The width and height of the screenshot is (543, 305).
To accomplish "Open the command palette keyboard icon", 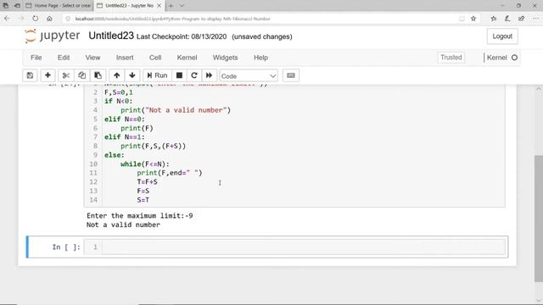I will tap(291, 75).
